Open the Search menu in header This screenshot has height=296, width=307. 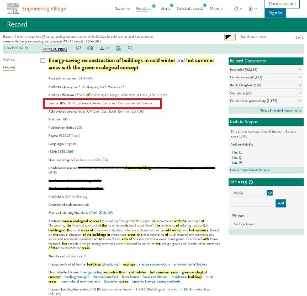pyautogui.click(x=122, y=9)
